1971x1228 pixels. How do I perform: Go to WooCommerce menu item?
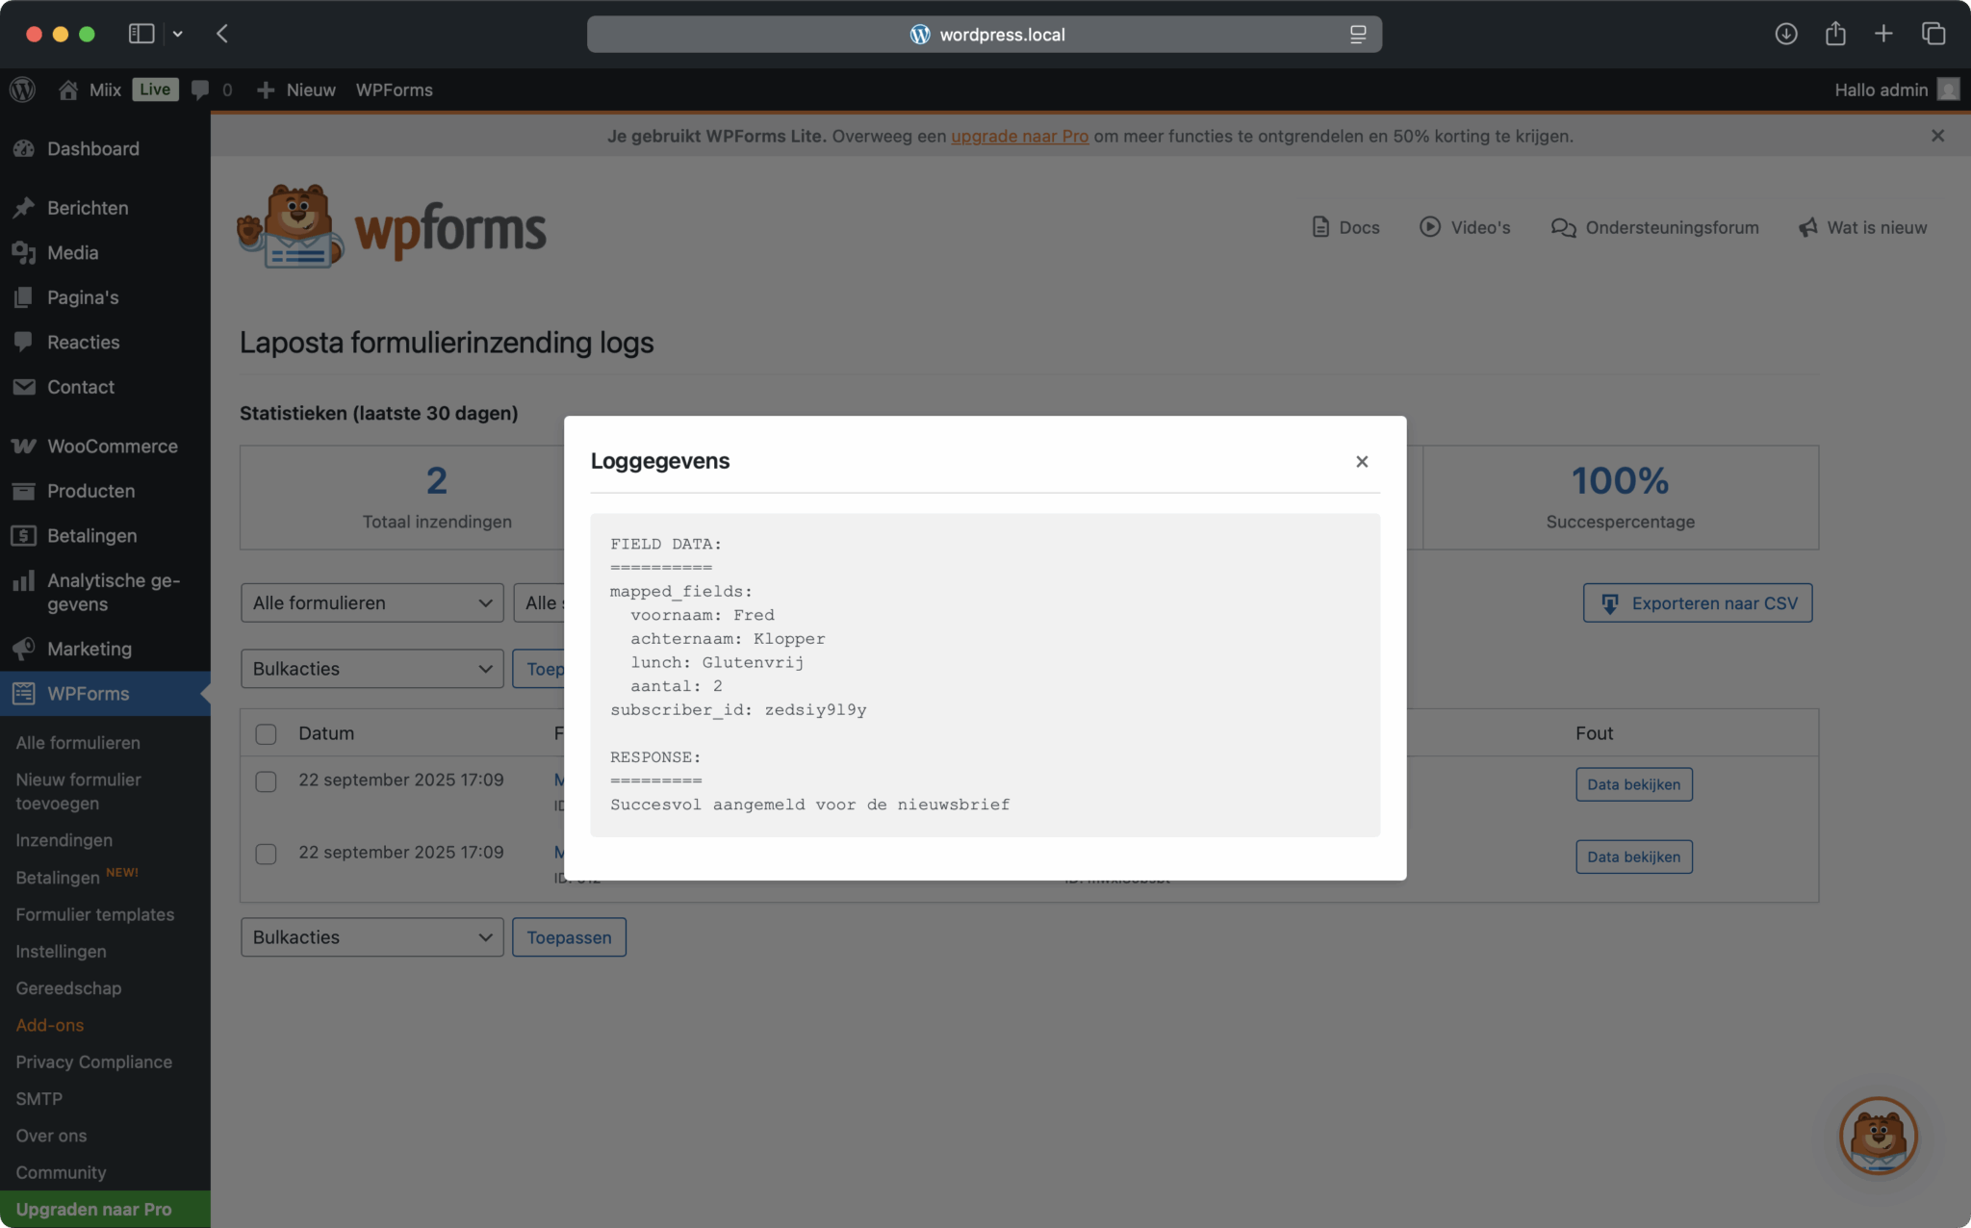(x=112, y=446)
